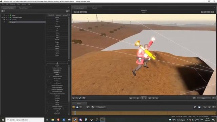Toggle visibility eye for light1
This screenshot has width=217, height=122.
[x=4, y=22]
